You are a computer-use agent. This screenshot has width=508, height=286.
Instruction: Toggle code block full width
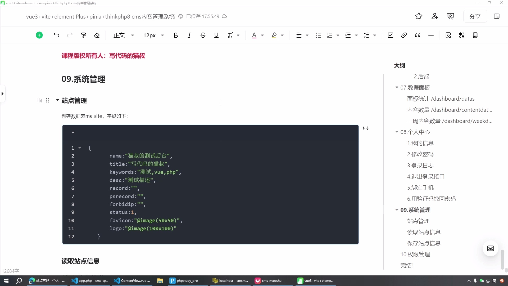point(366,128)
